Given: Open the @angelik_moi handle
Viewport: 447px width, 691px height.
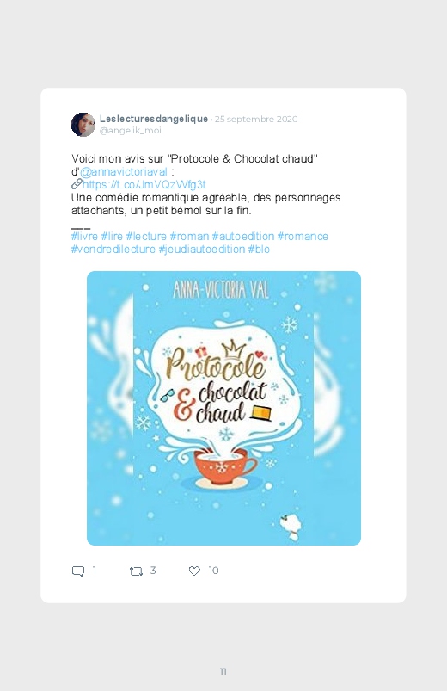Looking at the screenshot, I should pos(131,131).
